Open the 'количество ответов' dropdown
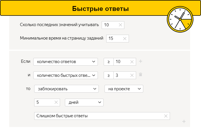Screen dimensions: 201x129 click(65, 62)
